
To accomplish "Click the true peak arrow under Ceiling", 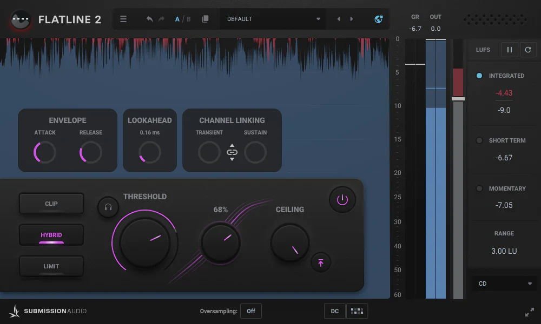I will (321, 262).
